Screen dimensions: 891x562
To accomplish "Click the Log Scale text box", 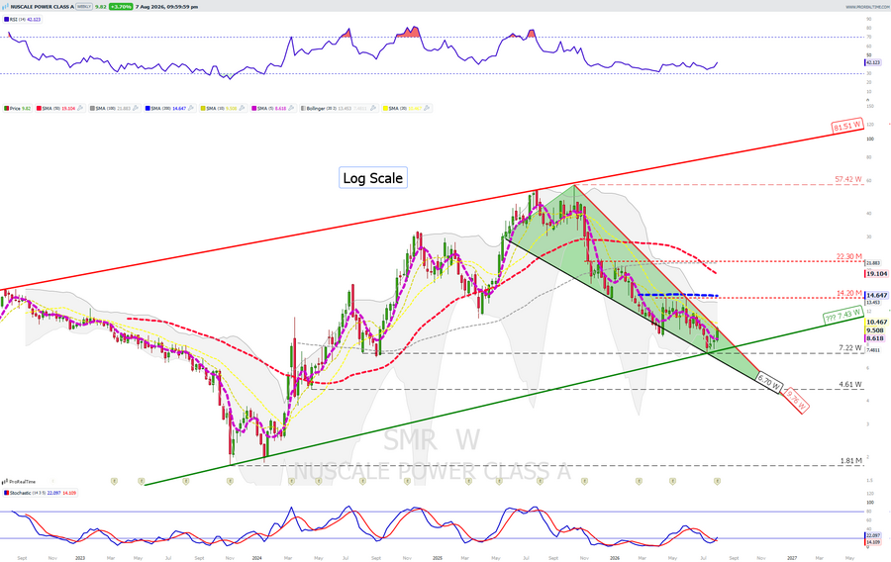I will pyautogui.click(x=373, y=178).
